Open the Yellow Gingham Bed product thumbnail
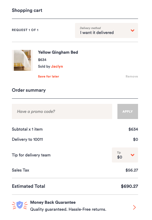 pyautogui.click(x=22, y=60)
